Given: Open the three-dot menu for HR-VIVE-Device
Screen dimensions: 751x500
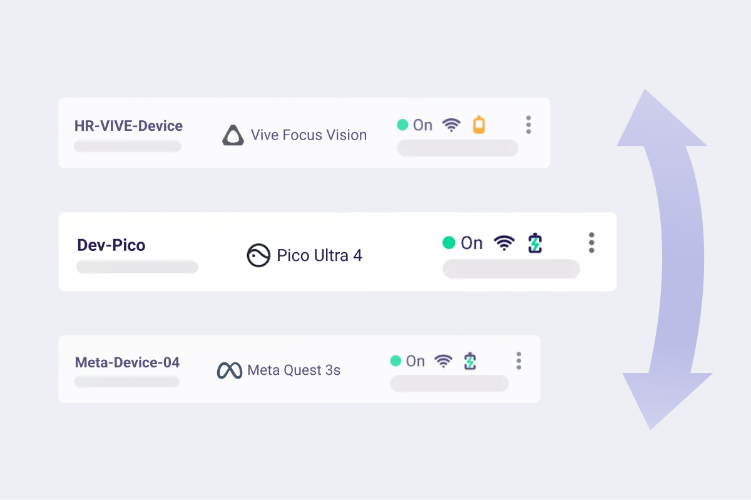Looking at the screenshot, I should click(x=529, y=125).
